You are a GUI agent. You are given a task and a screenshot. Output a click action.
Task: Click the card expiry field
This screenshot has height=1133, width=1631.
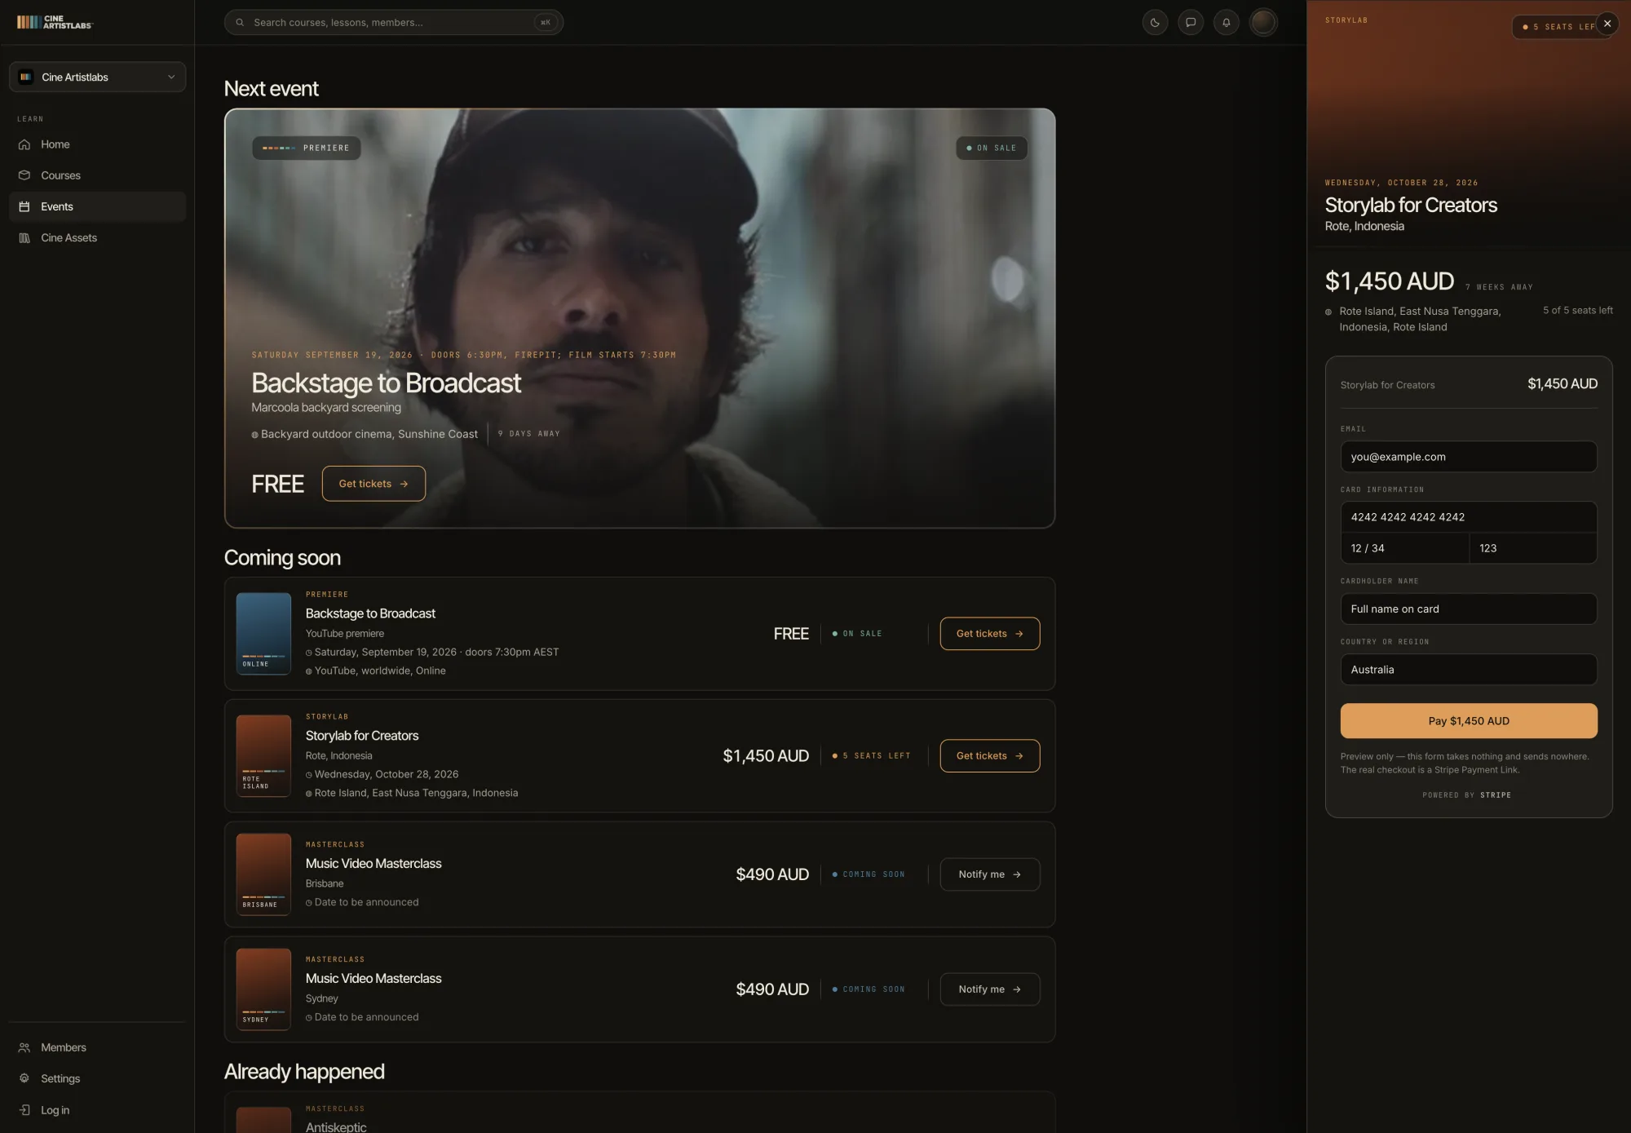(1405, 548)
